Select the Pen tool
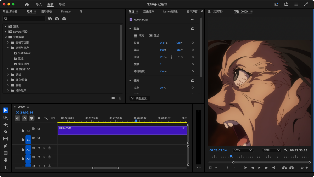This screenshot has height=177, width=314. click(5, 146)
